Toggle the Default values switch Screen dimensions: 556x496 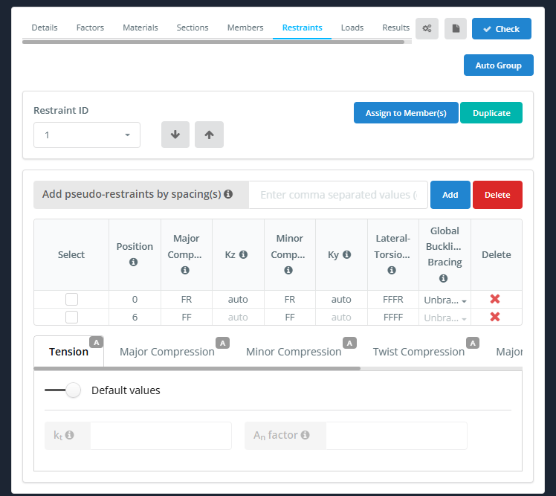[x=63, y=390]
